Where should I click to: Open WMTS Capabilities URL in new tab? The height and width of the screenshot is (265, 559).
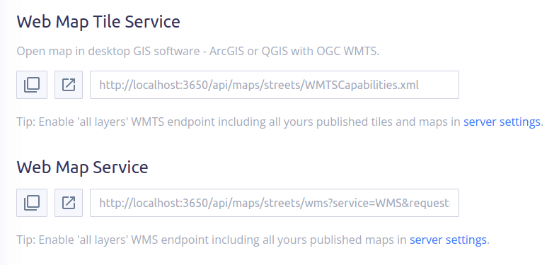pyautogui.click(x=69, y=85)
